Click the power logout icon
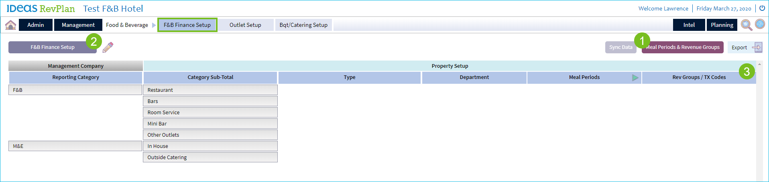Image resolution: width=769 pixels, height=182 pixels. pyautogui.click(x=762, y=8)
